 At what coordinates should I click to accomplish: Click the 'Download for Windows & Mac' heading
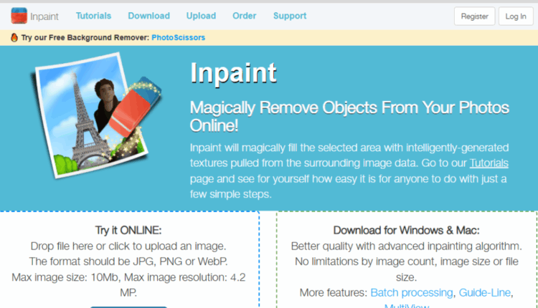[407, 230]
